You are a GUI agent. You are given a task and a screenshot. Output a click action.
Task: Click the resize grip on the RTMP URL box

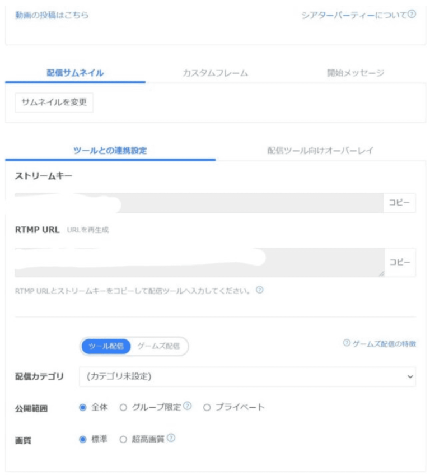tap(381, 273)
